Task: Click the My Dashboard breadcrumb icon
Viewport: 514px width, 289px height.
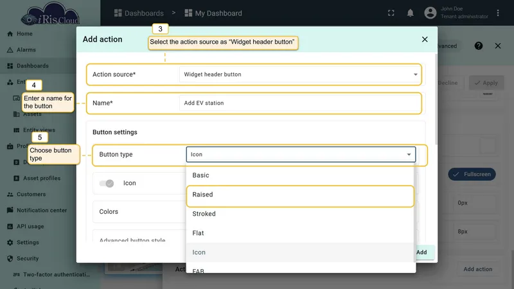Action: point(188,13)
